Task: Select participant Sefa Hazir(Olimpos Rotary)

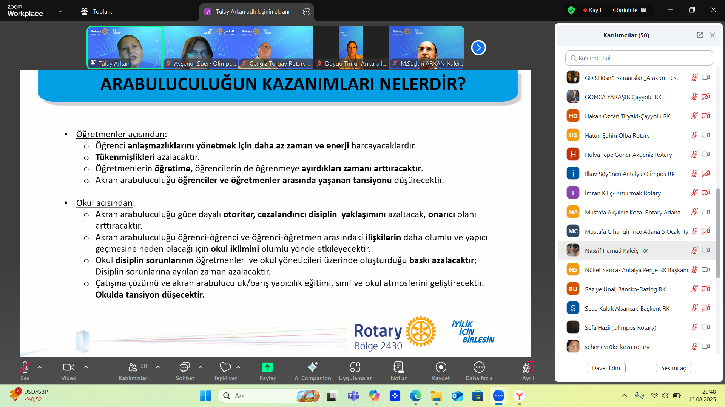Action: click(637, 327)
